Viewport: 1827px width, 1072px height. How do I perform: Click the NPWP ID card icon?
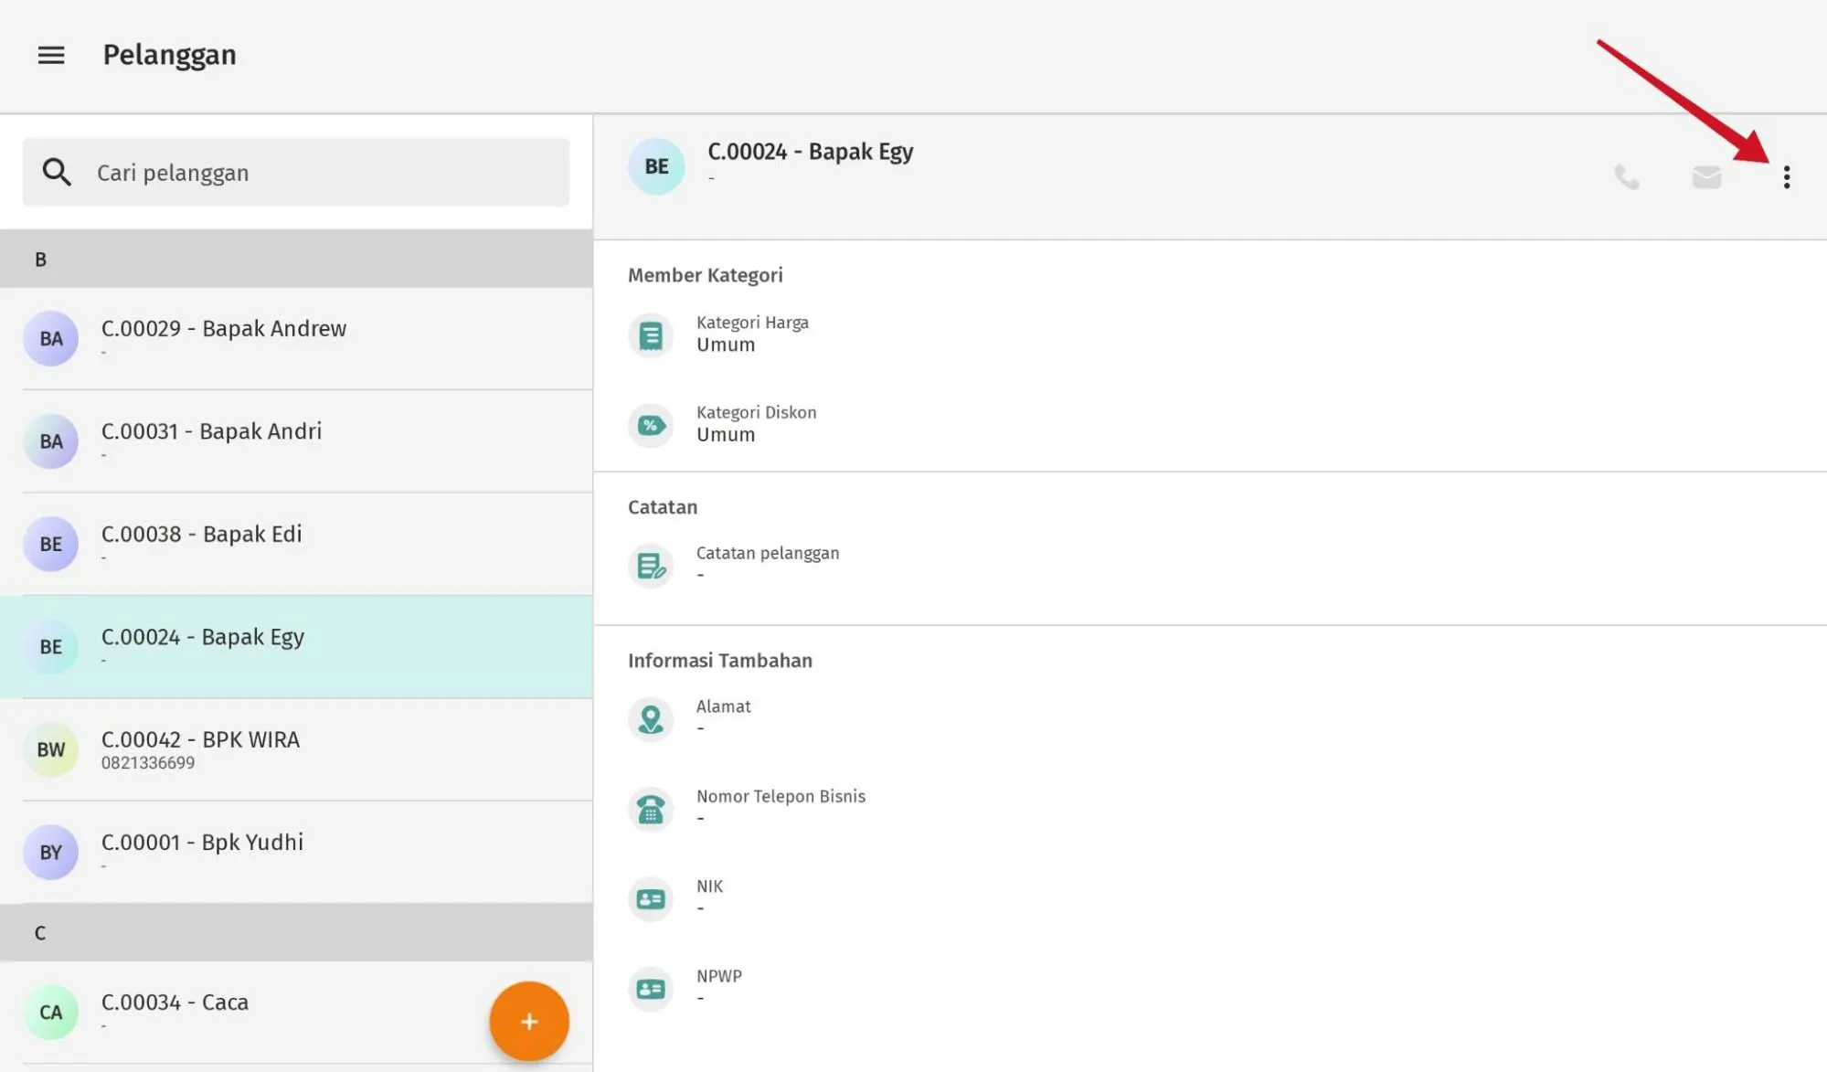click(x=651, y=989)
